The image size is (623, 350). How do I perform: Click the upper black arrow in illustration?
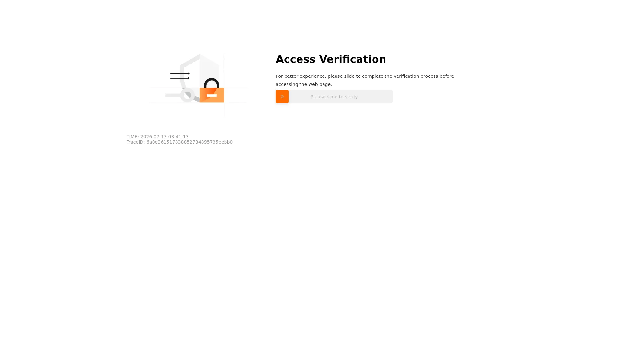pos(180,74)
